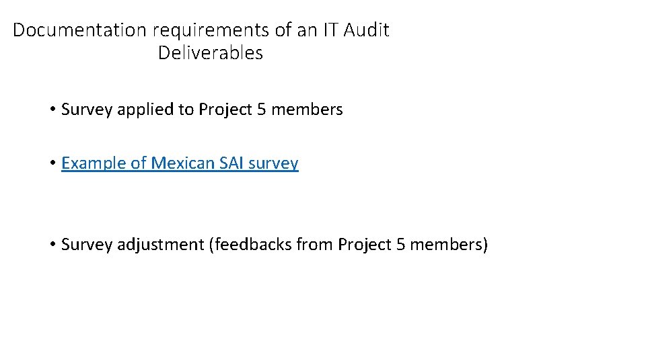
Task: Click 'Project 5' in the first bullet
Action: [x=231, y=110]
